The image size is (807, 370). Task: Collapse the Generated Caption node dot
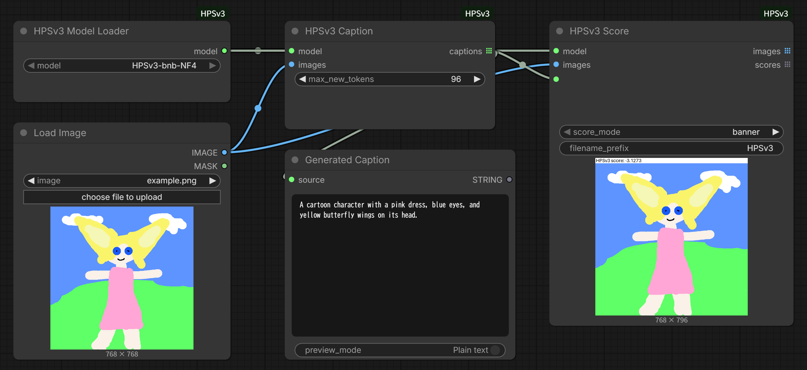(295, 160)
